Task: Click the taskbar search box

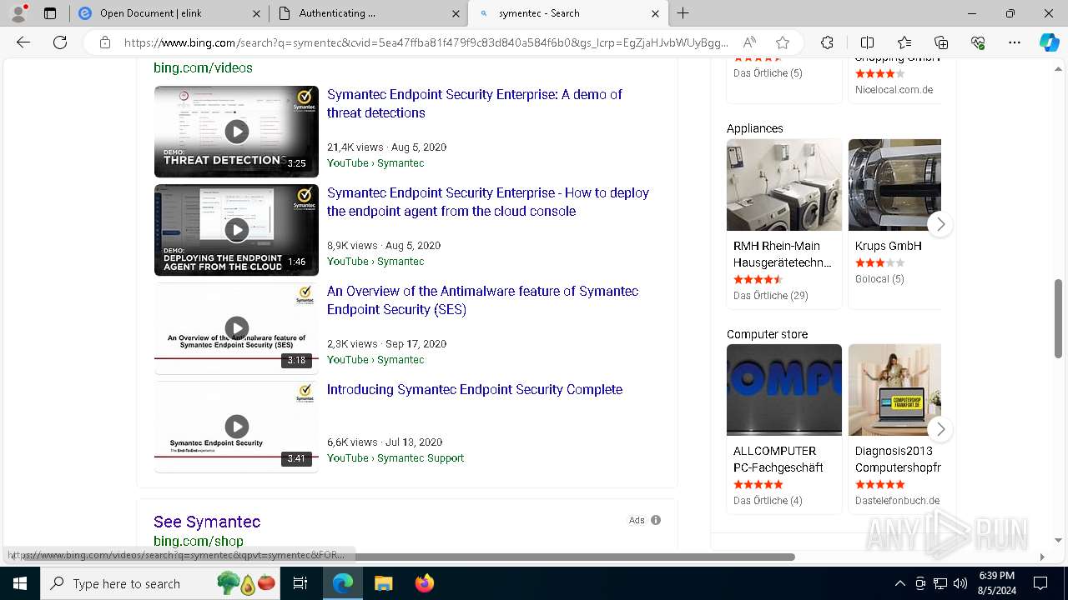Action: pyautogui.click(x=161, y=583)
